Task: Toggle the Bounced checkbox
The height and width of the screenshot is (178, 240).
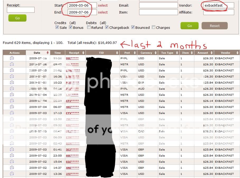Action: [x=133, y=27]
